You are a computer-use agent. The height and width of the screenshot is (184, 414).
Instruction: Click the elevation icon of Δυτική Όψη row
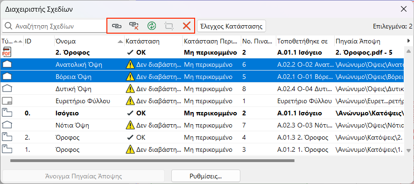(7, 89)
